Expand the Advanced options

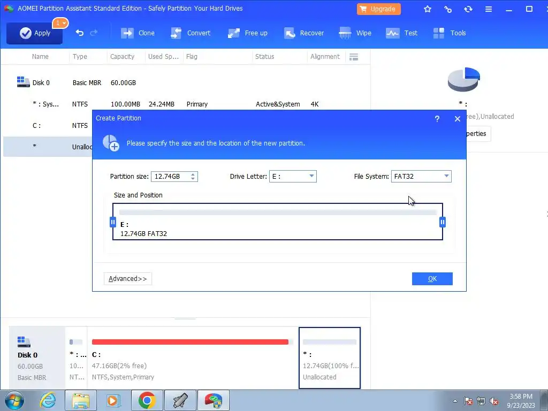pos(127,278)
